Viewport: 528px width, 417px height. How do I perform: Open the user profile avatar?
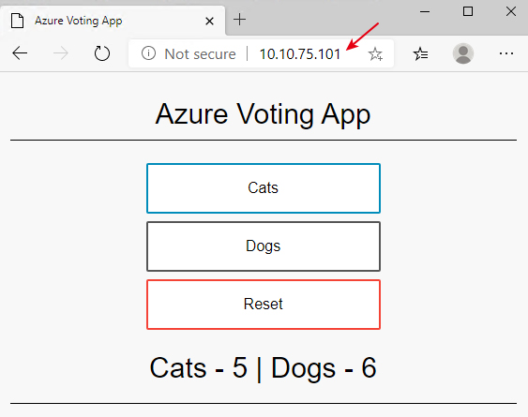463,53
